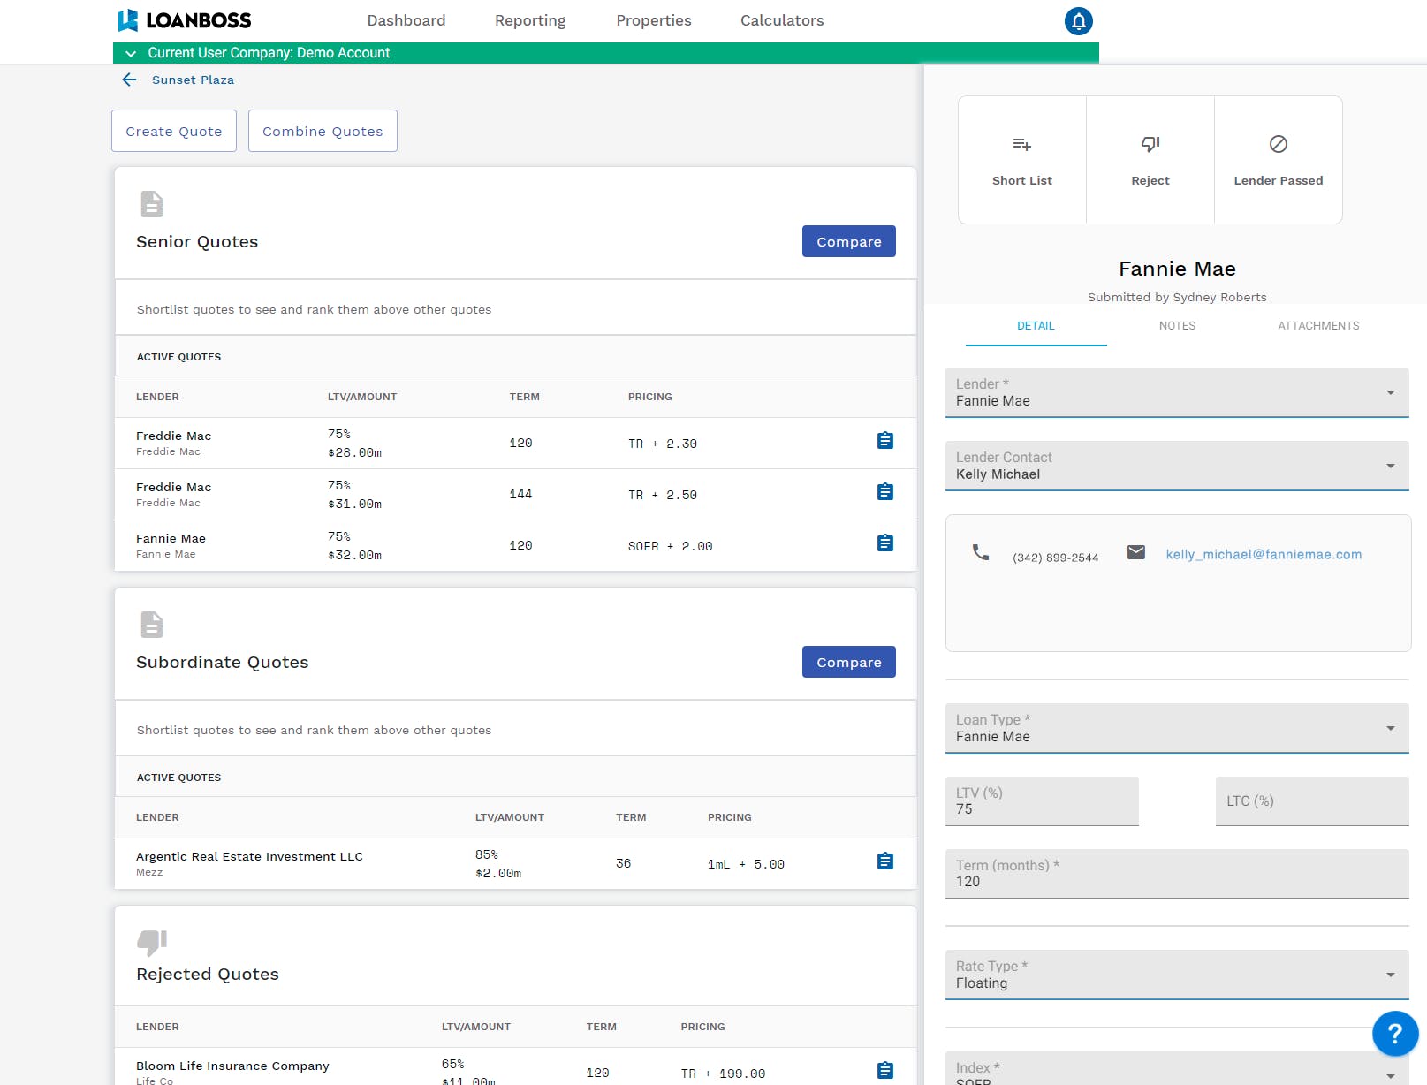Click the Rejected Quotes thumbs-down icon

(x=152, y=942)
